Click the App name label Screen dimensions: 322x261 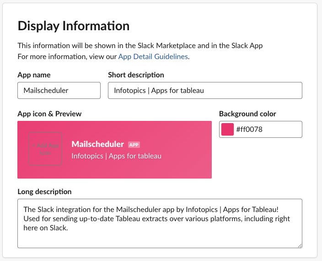click(34, 75)
